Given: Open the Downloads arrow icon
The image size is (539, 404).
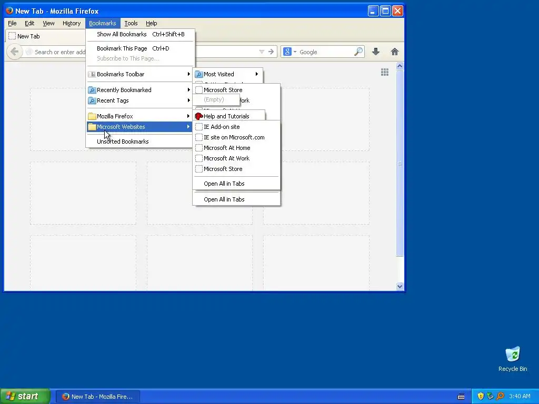Looking at the screenshot, I should 376,52.
